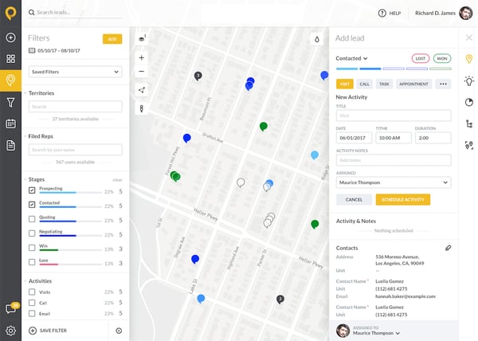Open the location scan icon
The height and width of the screenshot is (341, 478).
pos(469,145)
